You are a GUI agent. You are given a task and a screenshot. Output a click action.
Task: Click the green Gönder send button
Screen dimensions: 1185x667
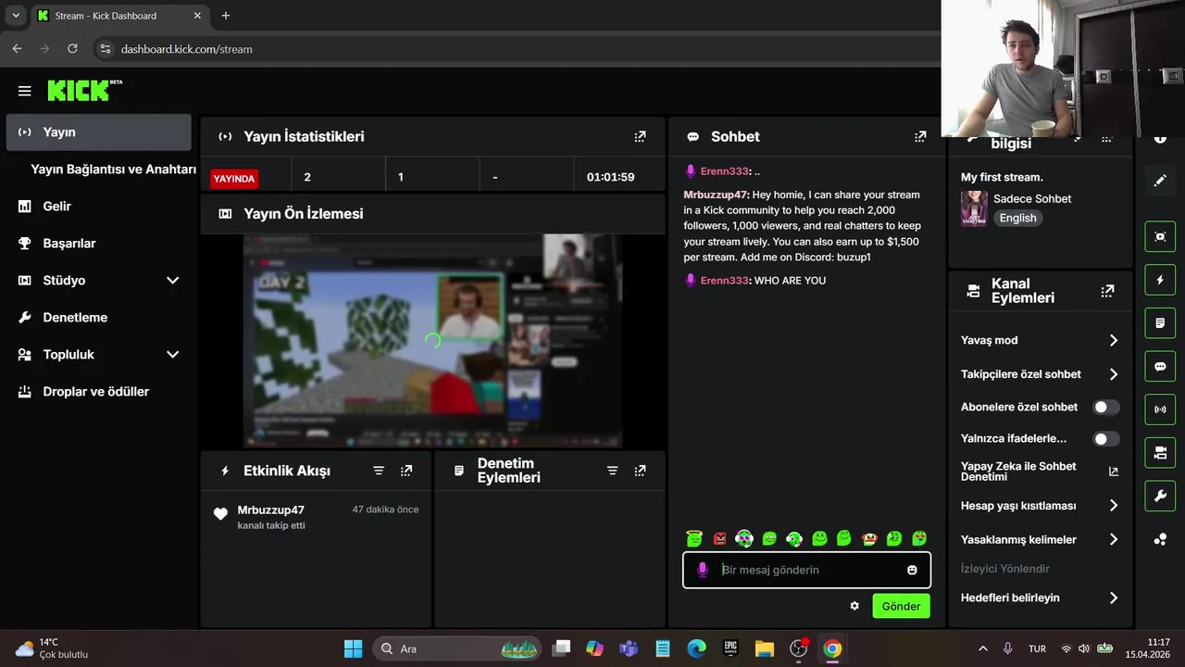point(901,606)
